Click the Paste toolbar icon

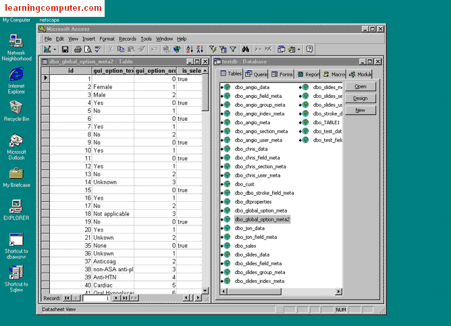131,49
